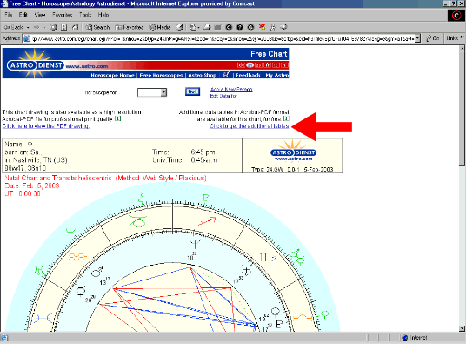The image size is (466, 344).
Task: Click the red and yellow toolbar icon
Action: (262, 27)
